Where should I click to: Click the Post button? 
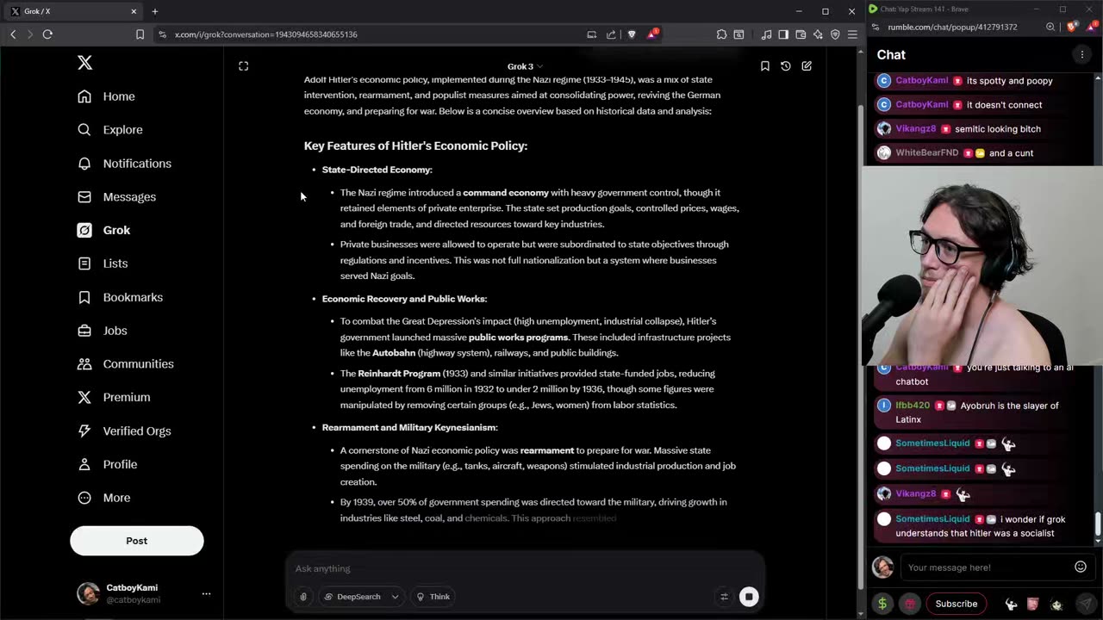coord(137,541)
